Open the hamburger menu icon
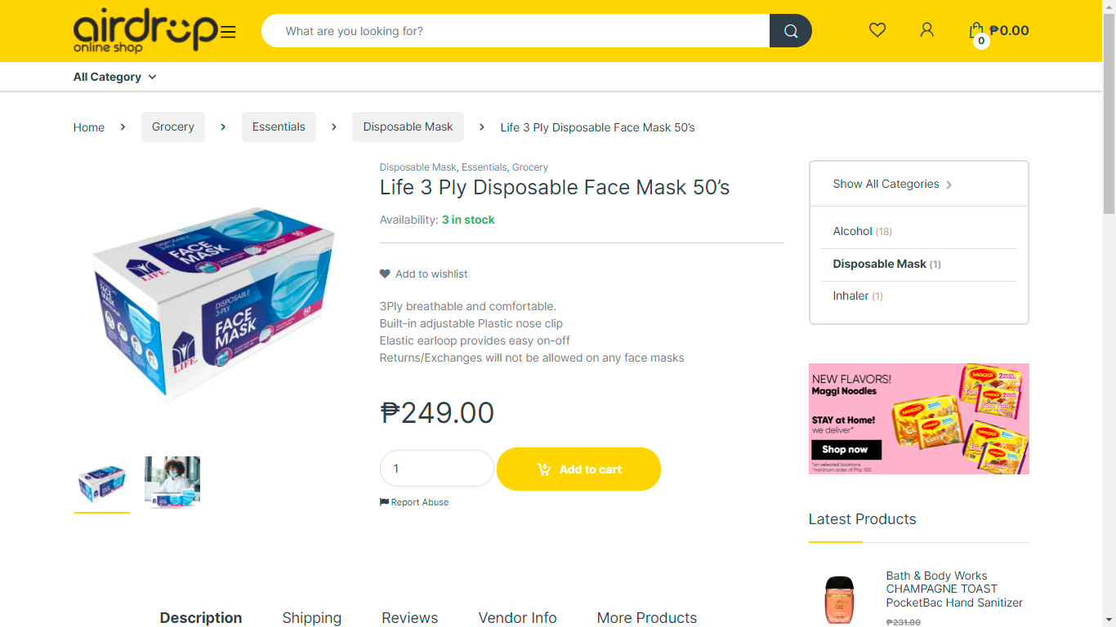Screen dimensions: 1116x627 click(228, 32)
